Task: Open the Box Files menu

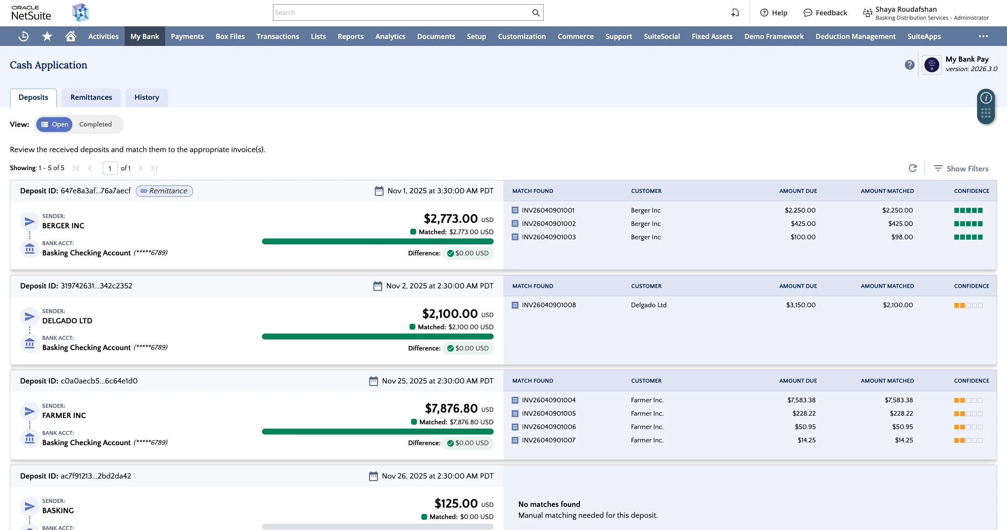Action: [230, 36]
